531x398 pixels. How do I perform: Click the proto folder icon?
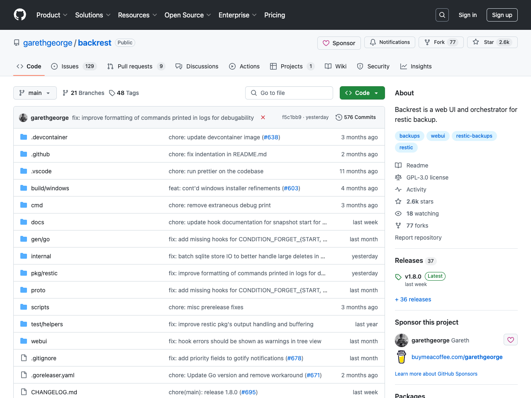24,290
